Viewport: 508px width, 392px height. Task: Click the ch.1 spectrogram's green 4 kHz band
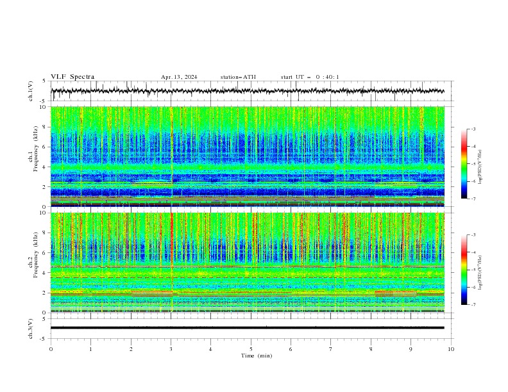[248, 167]
